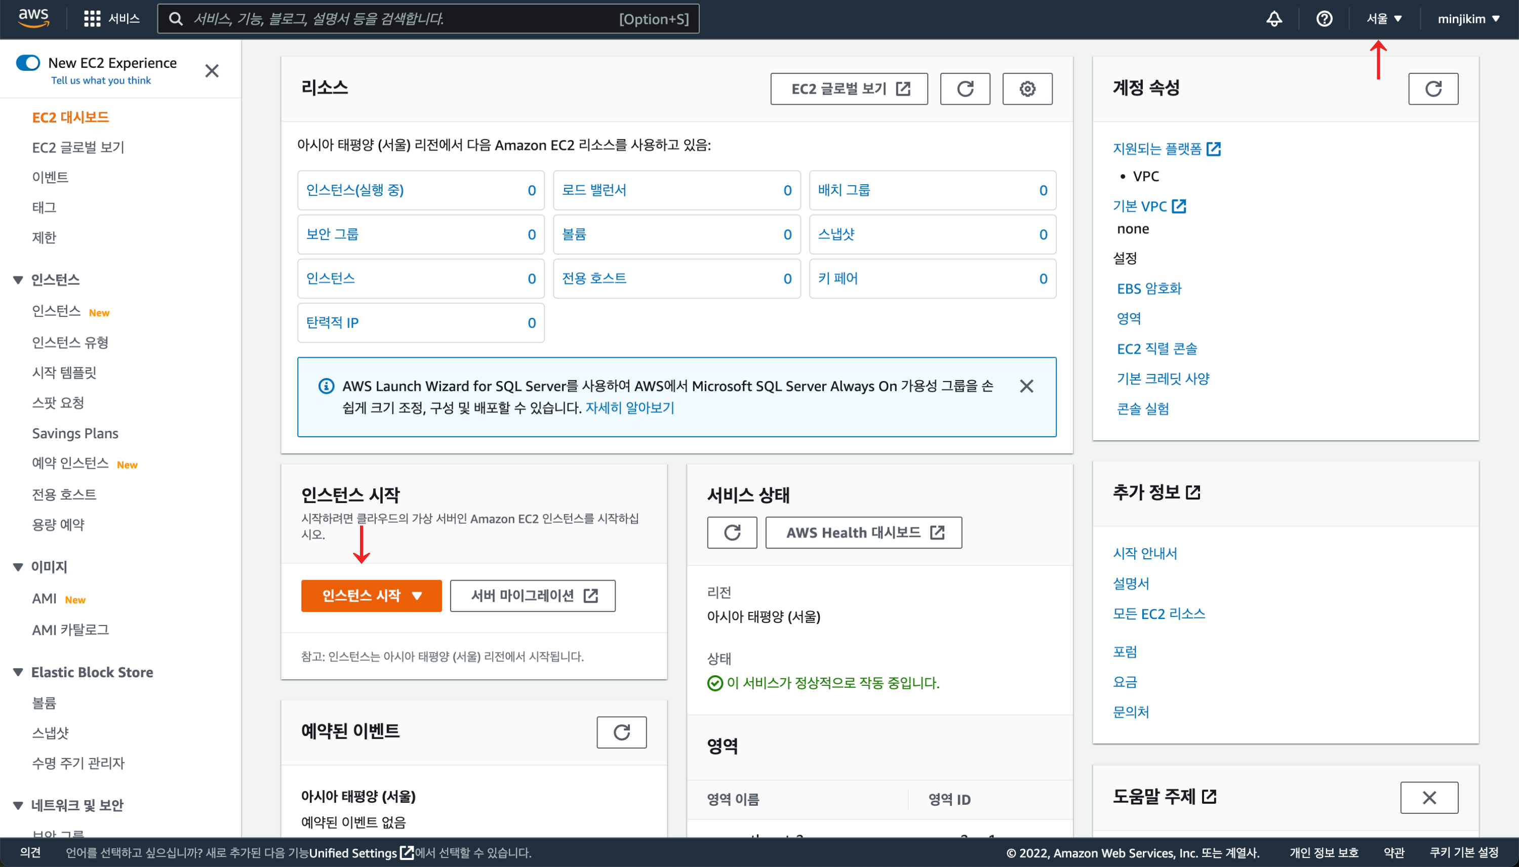Open 리소스 panel settings gear

point(1027,89)
